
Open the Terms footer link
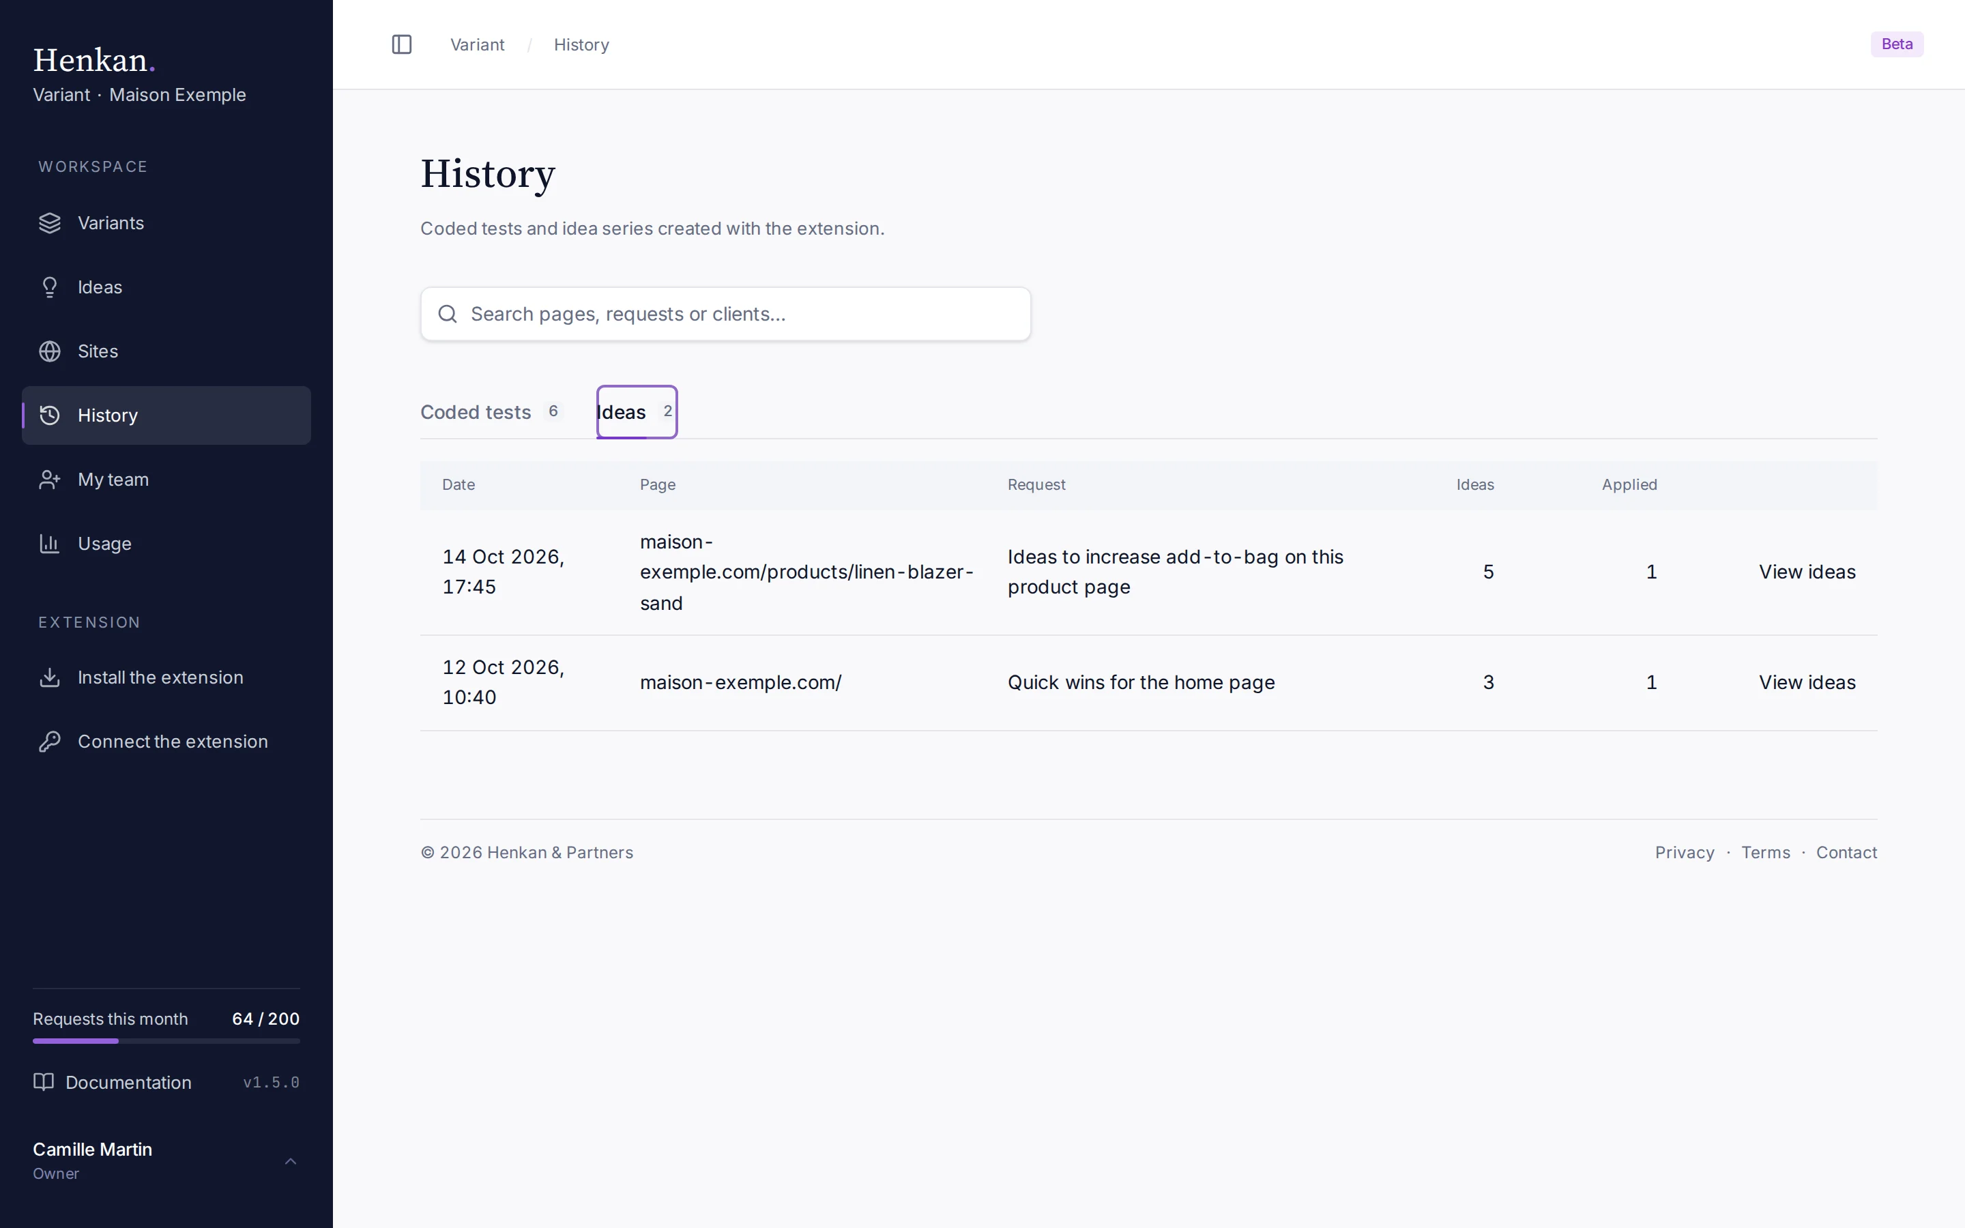coord(1765,853)
